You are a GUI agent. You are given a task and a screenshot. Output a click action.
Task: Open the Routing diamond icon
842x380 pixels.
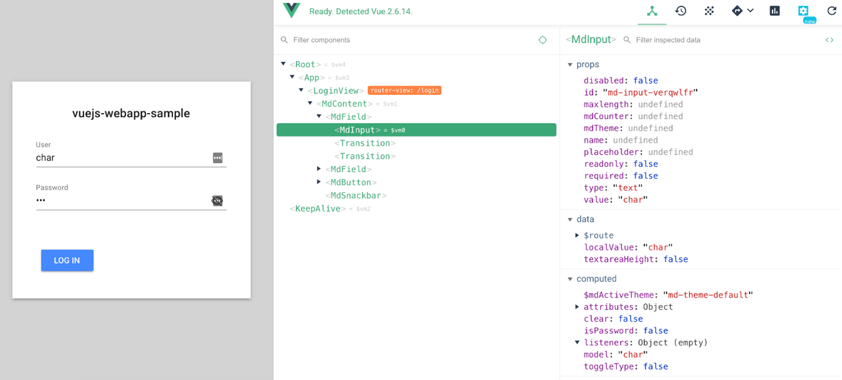coord(737,11)
